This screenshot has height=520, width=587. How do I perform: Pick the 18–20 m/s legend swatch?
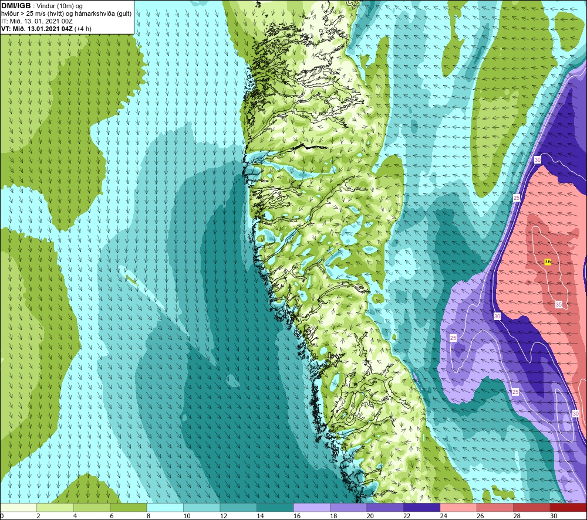coord(349,507)
